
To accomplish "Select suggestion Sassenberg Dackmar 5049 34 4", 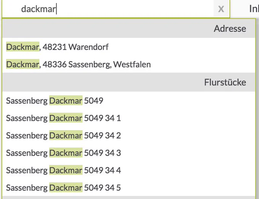I will [x=129, y=170].
